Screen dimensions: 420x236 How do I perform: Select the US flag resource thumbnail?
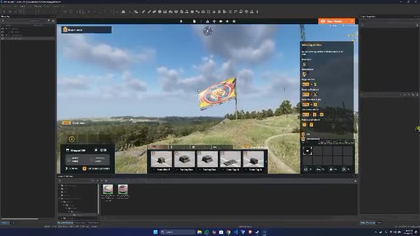click(123, 189)
